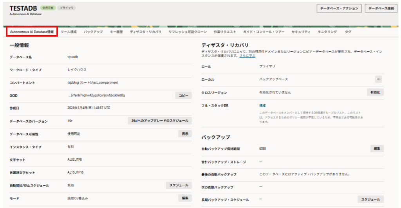Screen dimensions: 401x208
Task: Open the three-dot menu for ローカル row
Action: tap(378, 79)
